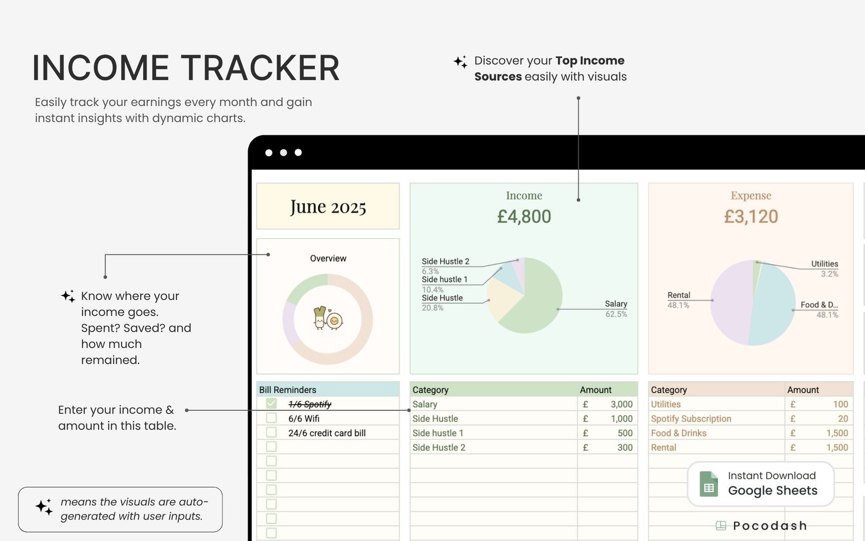The width and height of the screenshot is (865, 541).
Task: Click the leek and egg mascot icon
Action: click(x=328, y=319)
